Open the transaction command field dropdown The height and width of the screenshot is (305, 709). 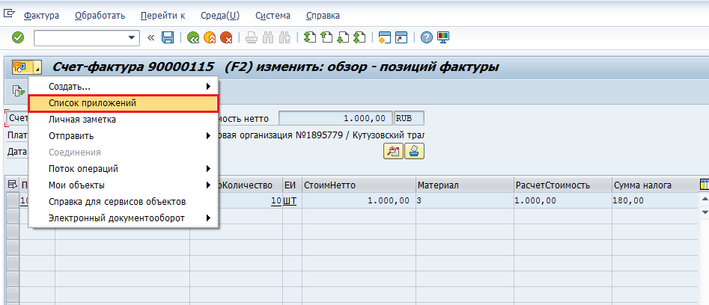(x=133, y=37)
